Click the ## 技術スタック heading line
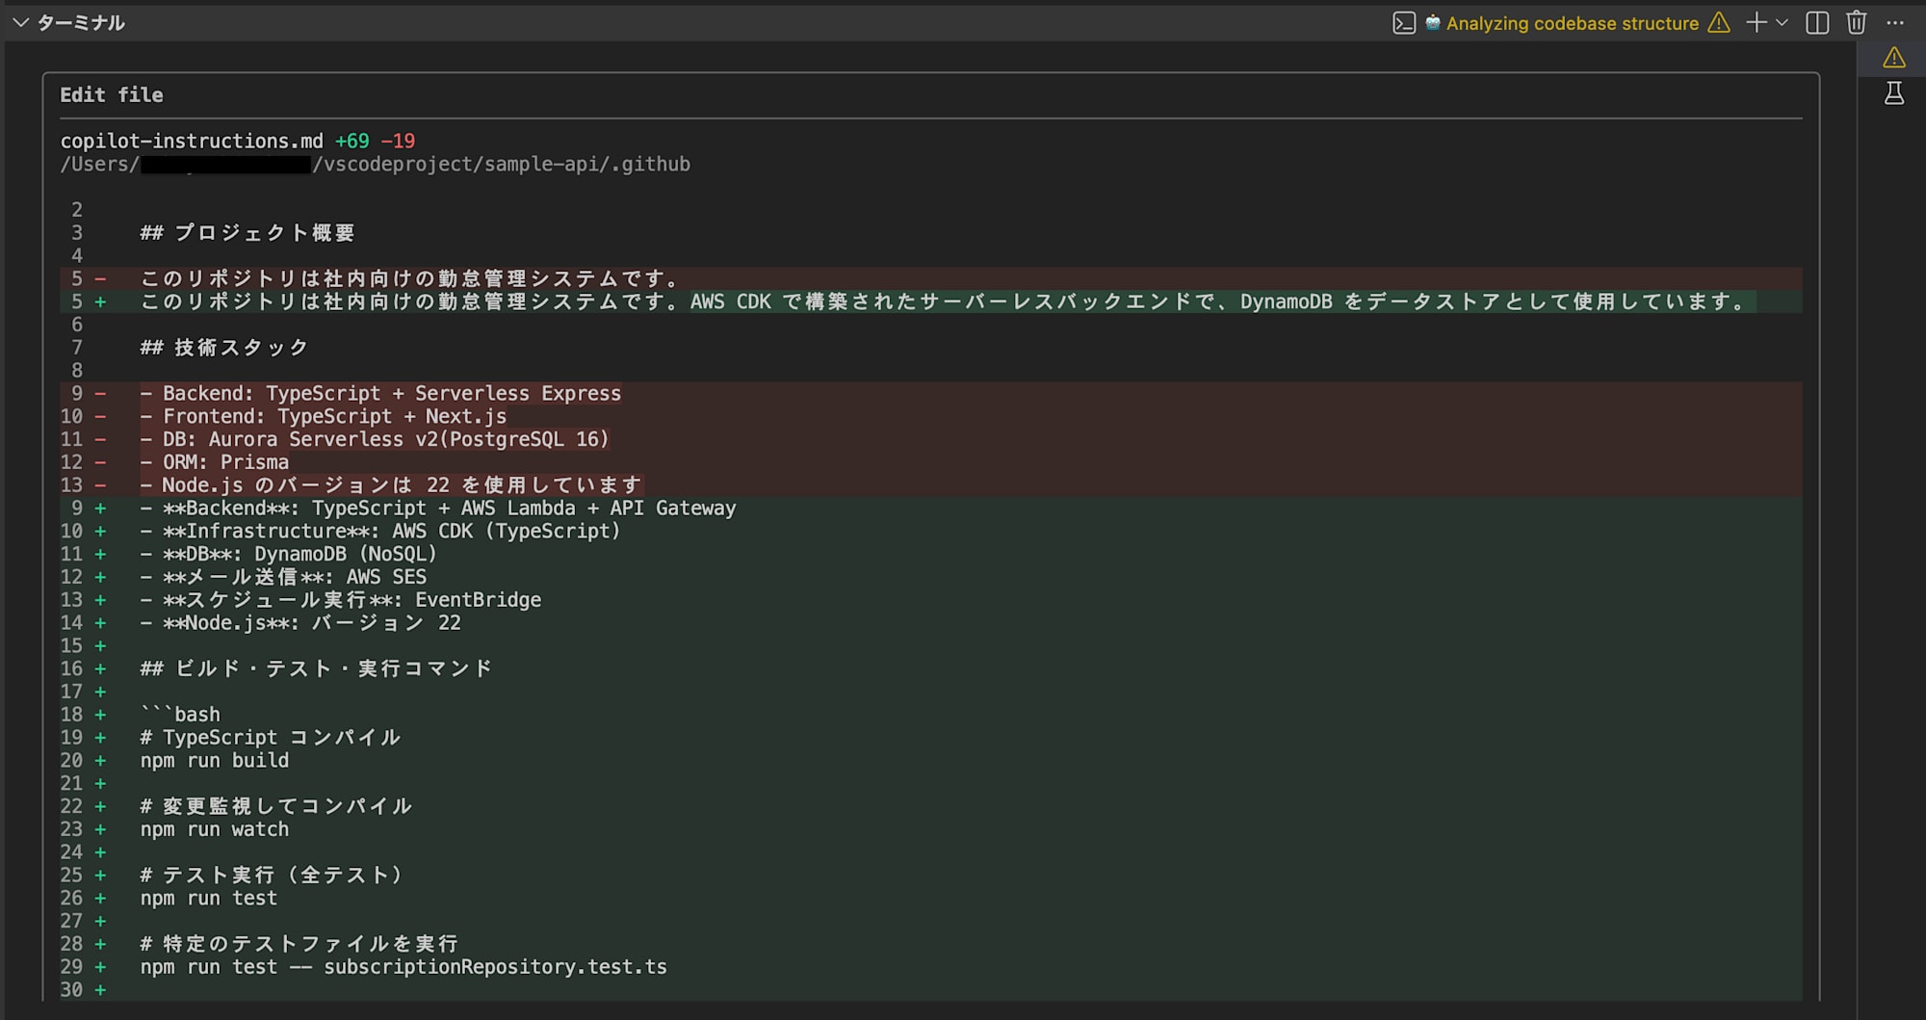This screenshot has height=1020, width=1926. [224, 348]
